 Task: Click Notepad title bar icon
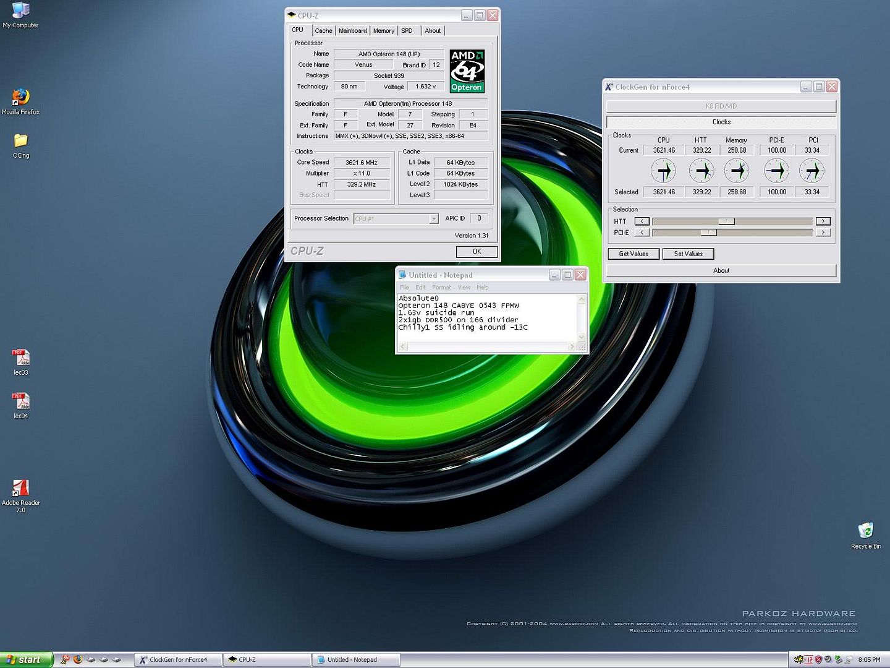click(402, 275)
